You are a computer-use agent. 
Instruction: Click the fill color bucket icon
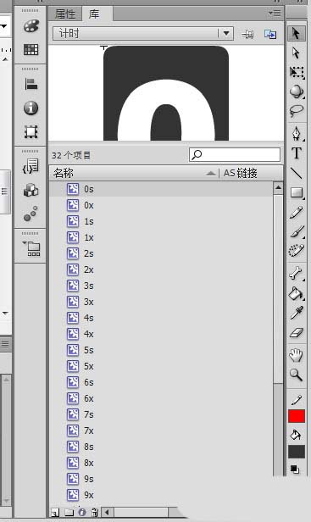296,435
